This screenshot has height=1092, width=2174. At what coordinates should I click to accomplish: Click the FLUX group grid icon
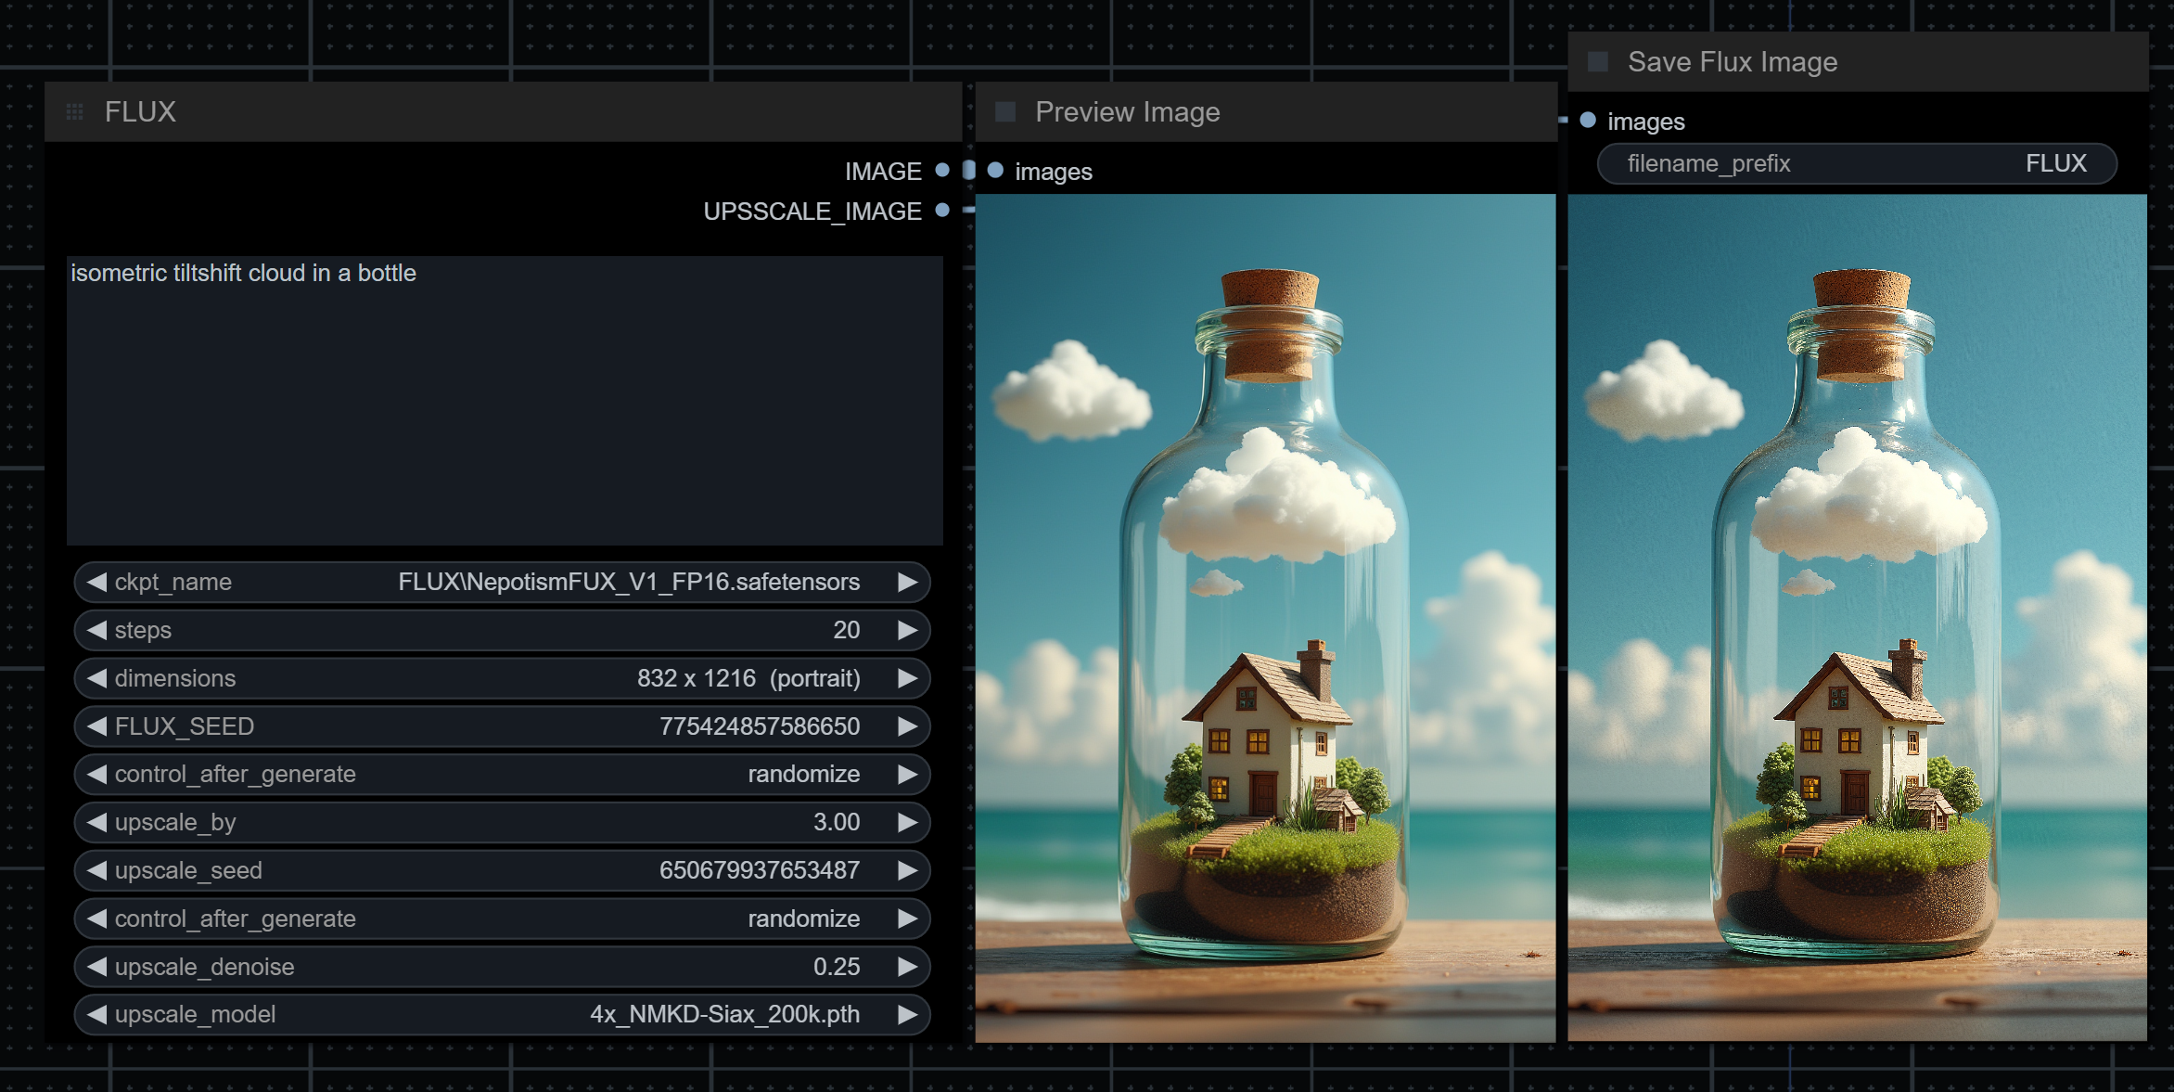coord(75,112)
